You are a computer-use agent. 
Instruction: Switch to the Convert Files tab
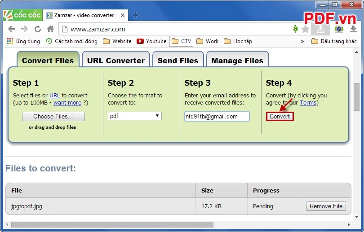(48, 60)
